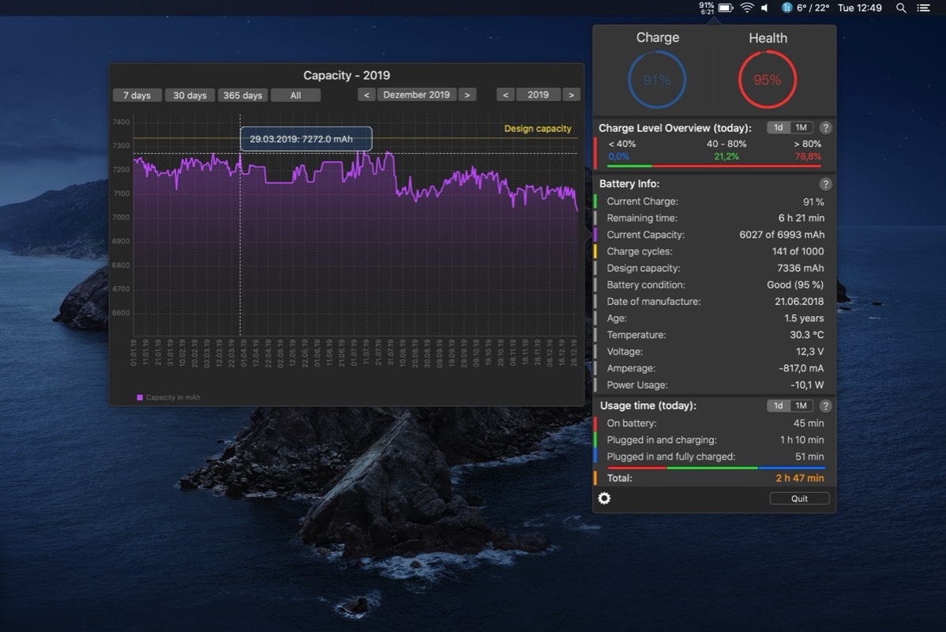Click the Temperature value 30.3 °C
The image size is (946, 632).
(x=807, y=334)
